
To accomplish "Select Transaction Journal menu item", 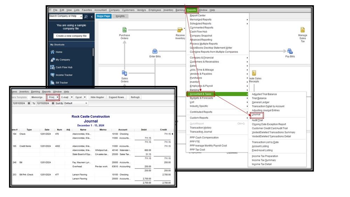I will point(201,132).
